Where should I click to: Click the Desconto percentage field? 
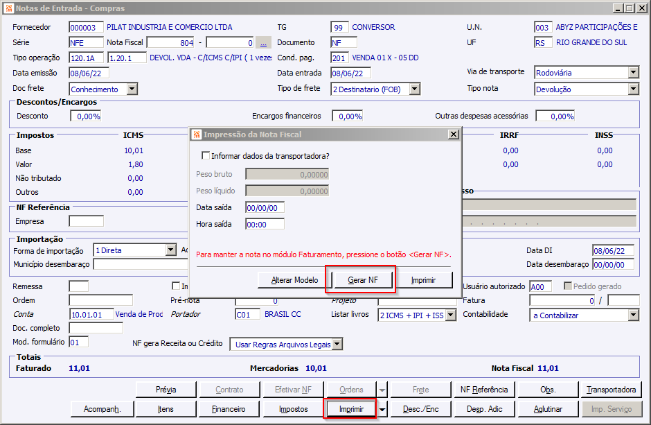(x=85, y=116)
